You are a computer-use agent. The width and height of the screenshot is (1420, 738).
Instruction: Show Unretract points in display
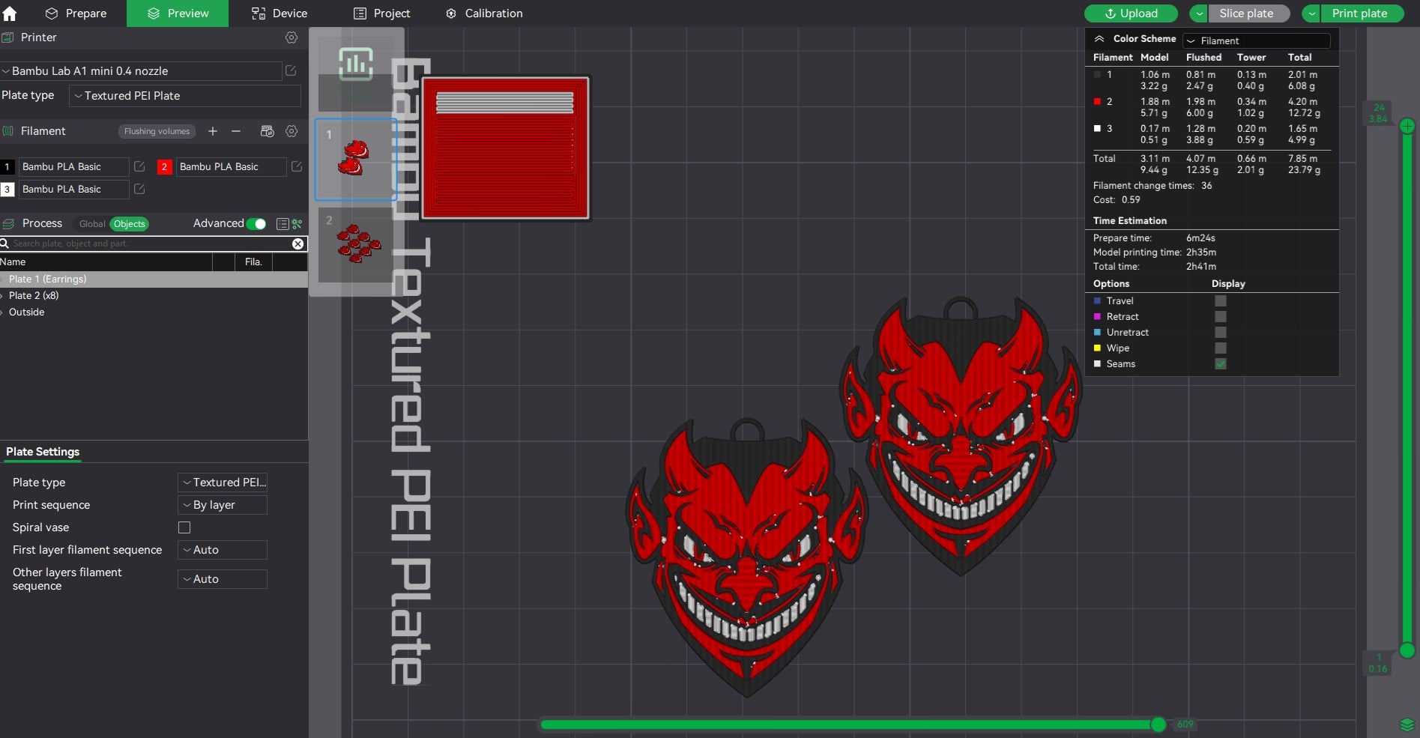tap(1221, 332)
